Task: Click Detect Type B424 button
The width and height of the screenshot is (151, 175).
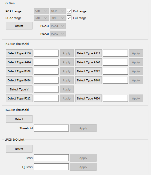Action: tap(19, 80)
